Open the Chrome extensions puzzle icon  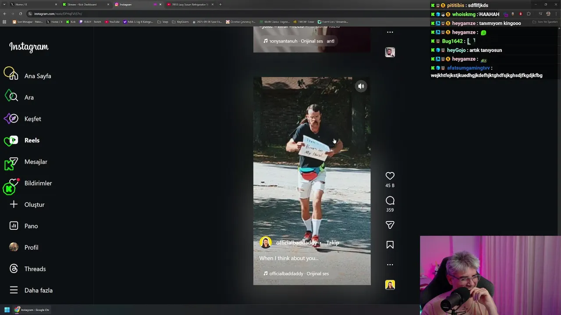click(529, 14)
